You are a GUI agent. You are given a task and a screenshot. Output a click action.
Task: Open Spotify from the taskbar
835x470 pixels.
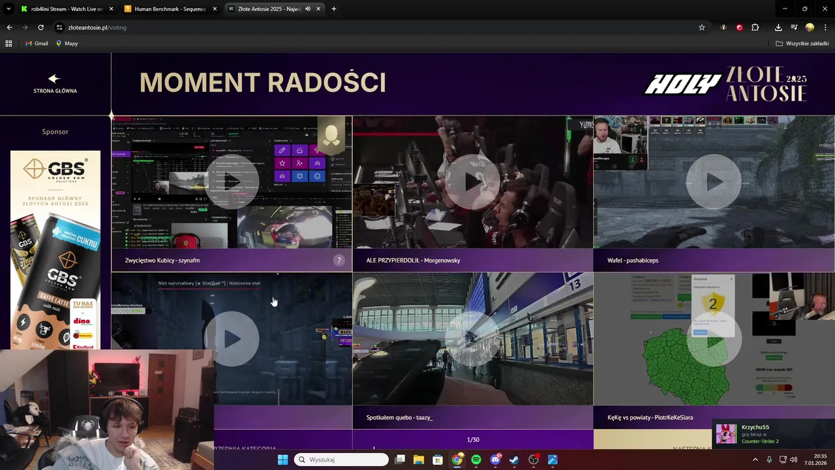pyautogui.click(x=476, y=460)
